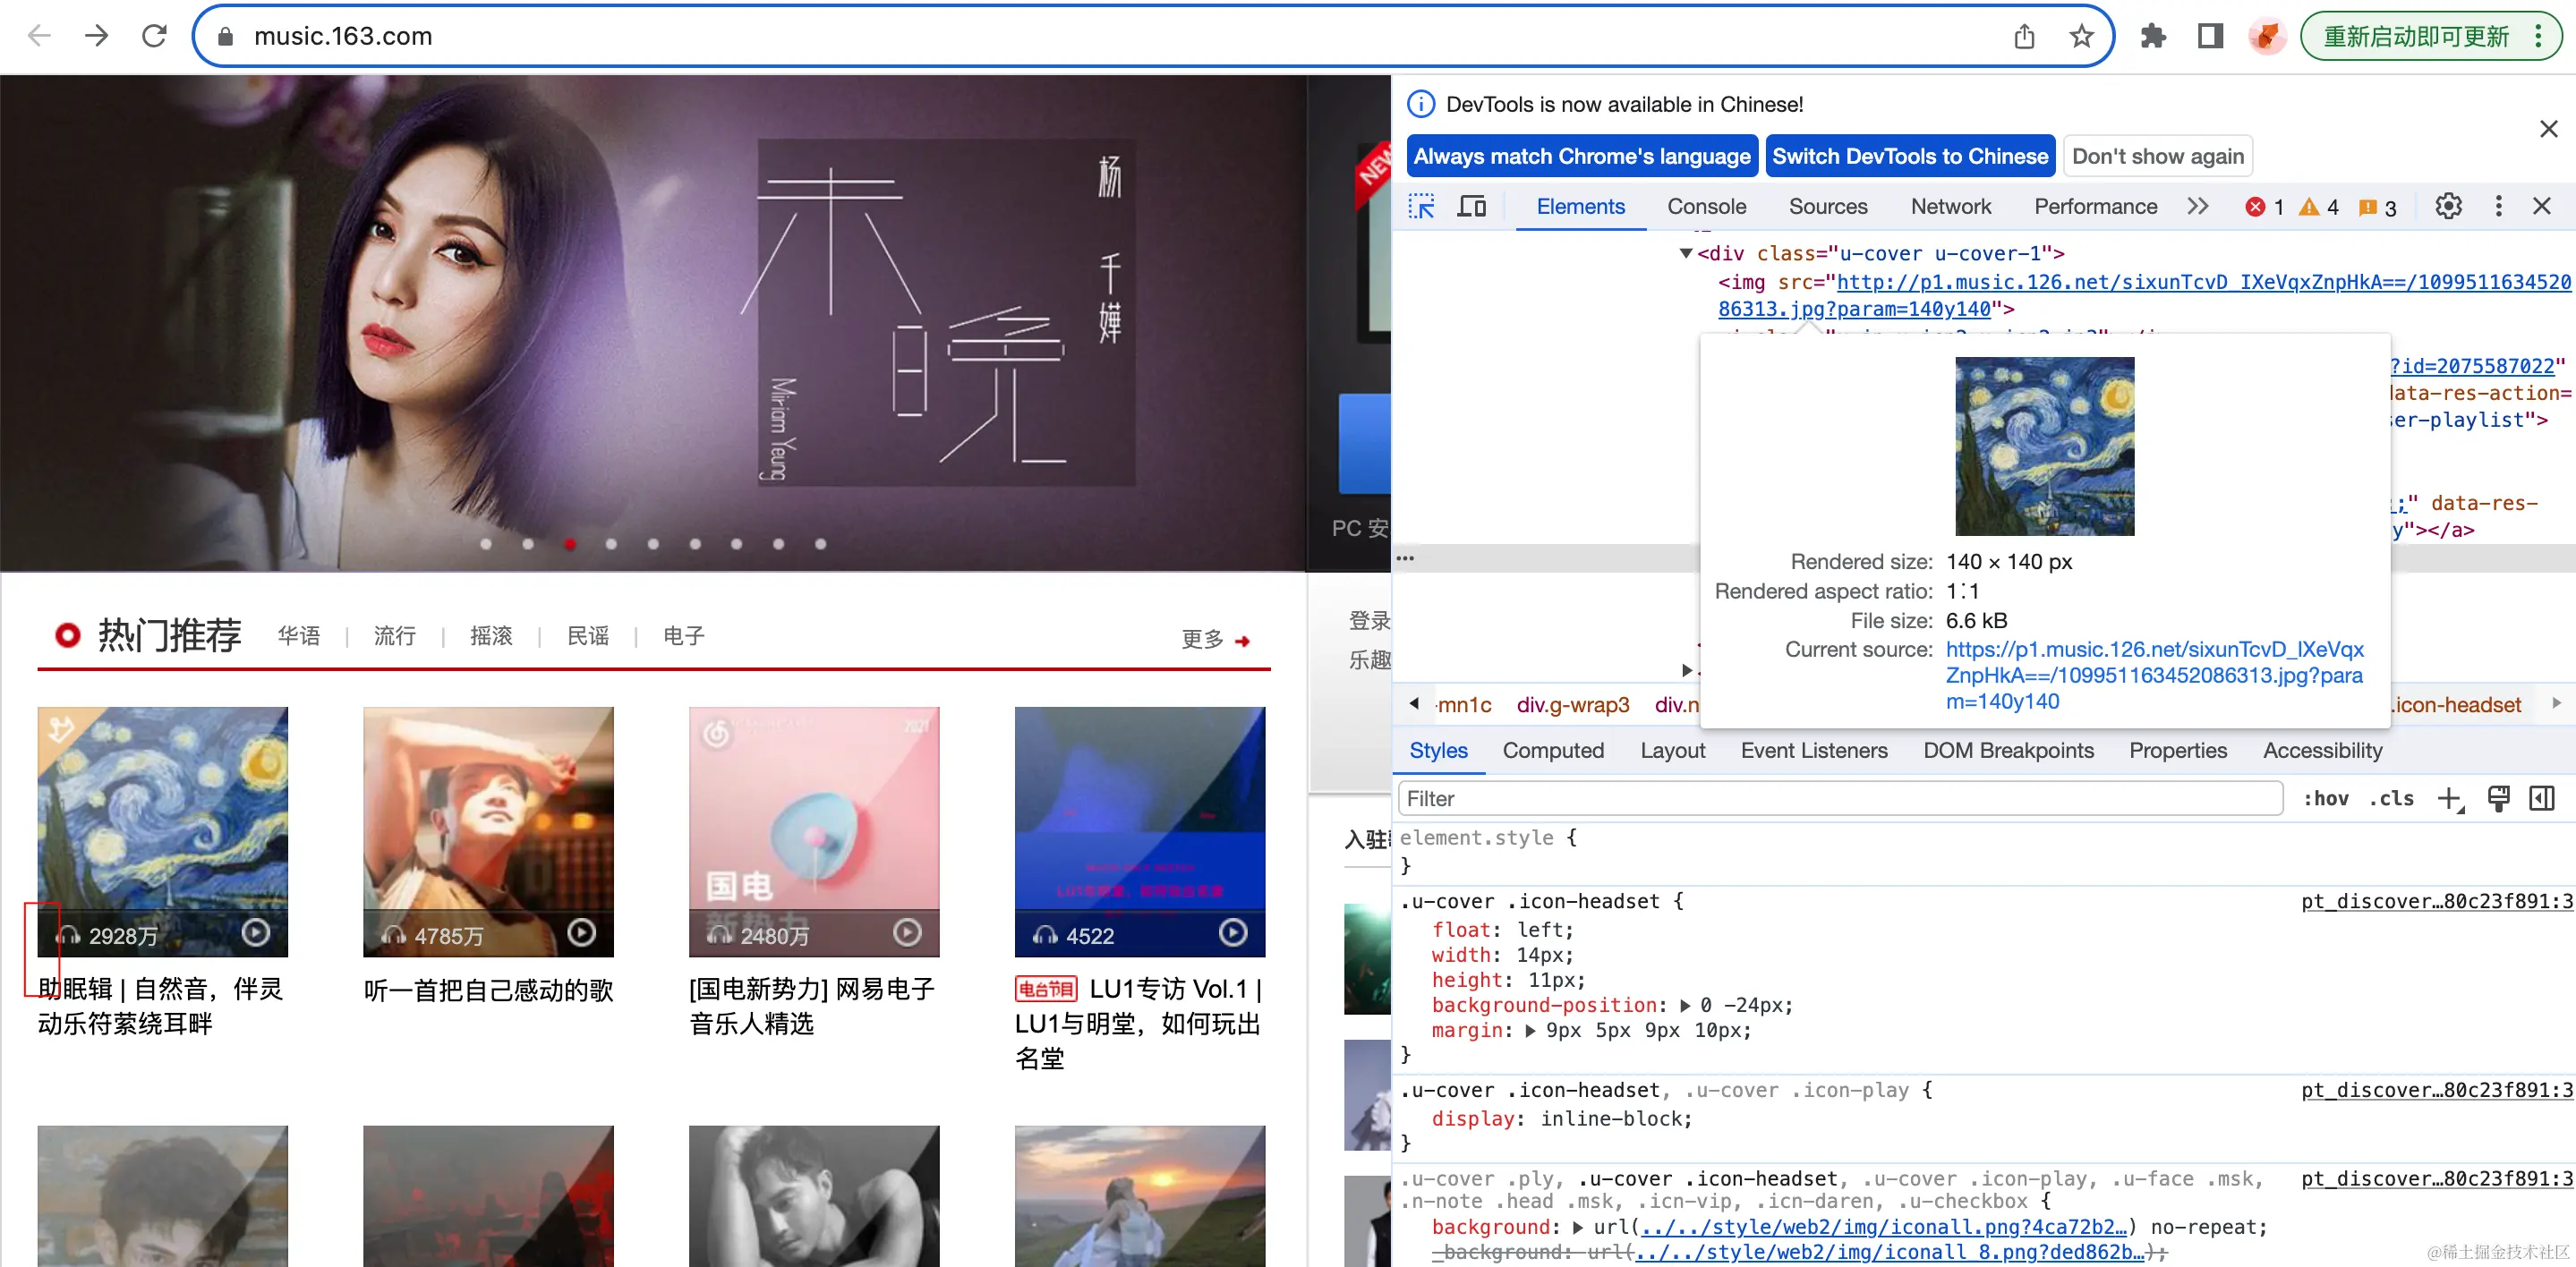This screenshot has height=1267, width=2576.
Task: Open the DevTools customize three-dot menu
Action: click(2498, 206)
